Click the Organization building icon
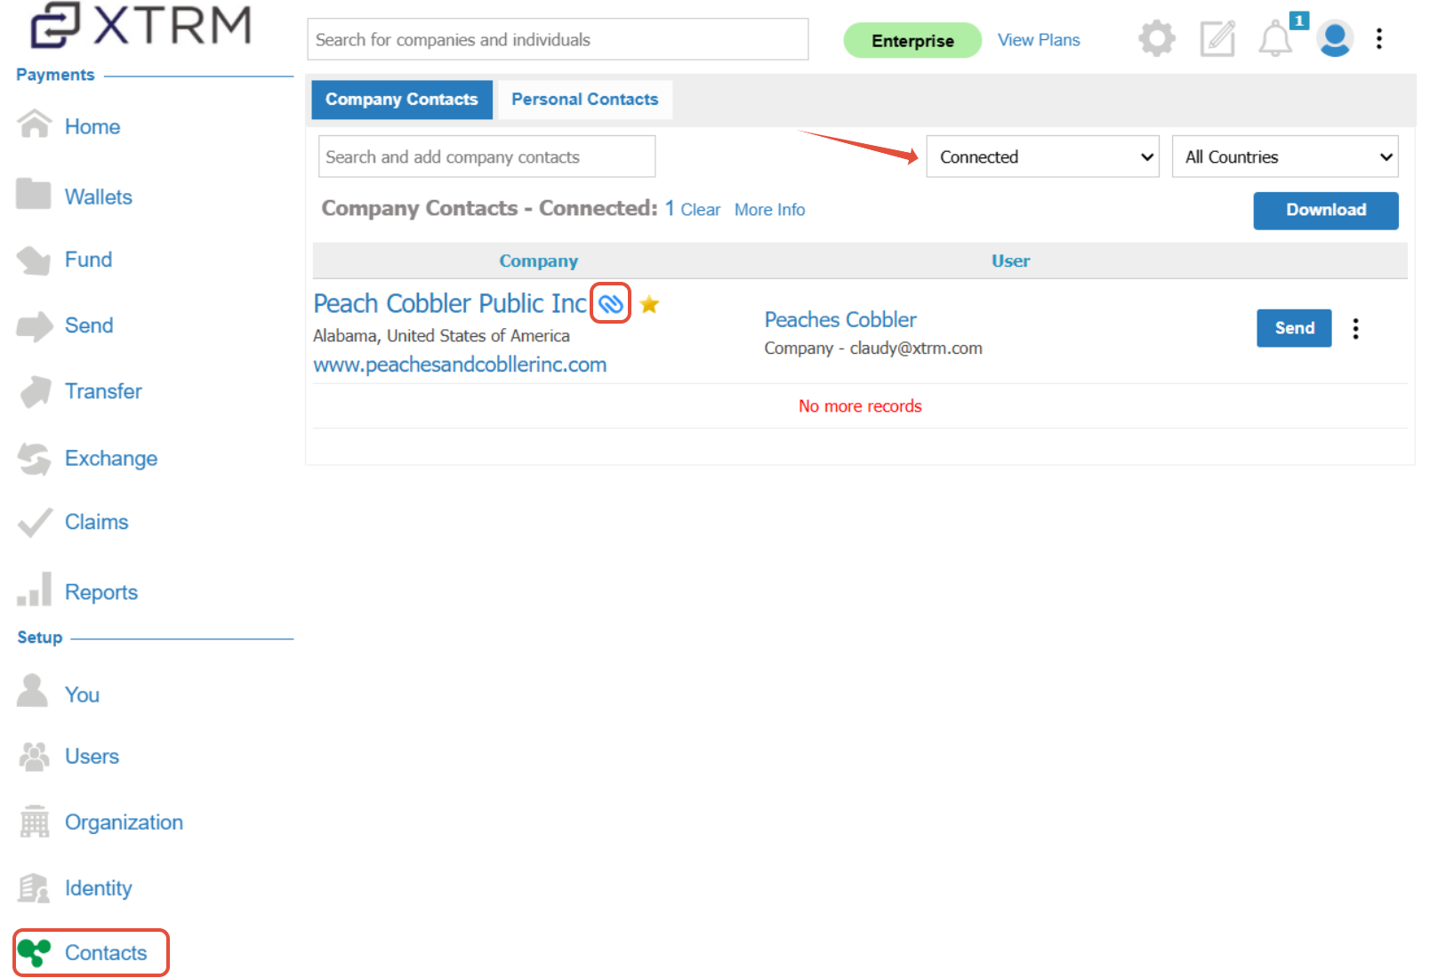 coord(35,822)
